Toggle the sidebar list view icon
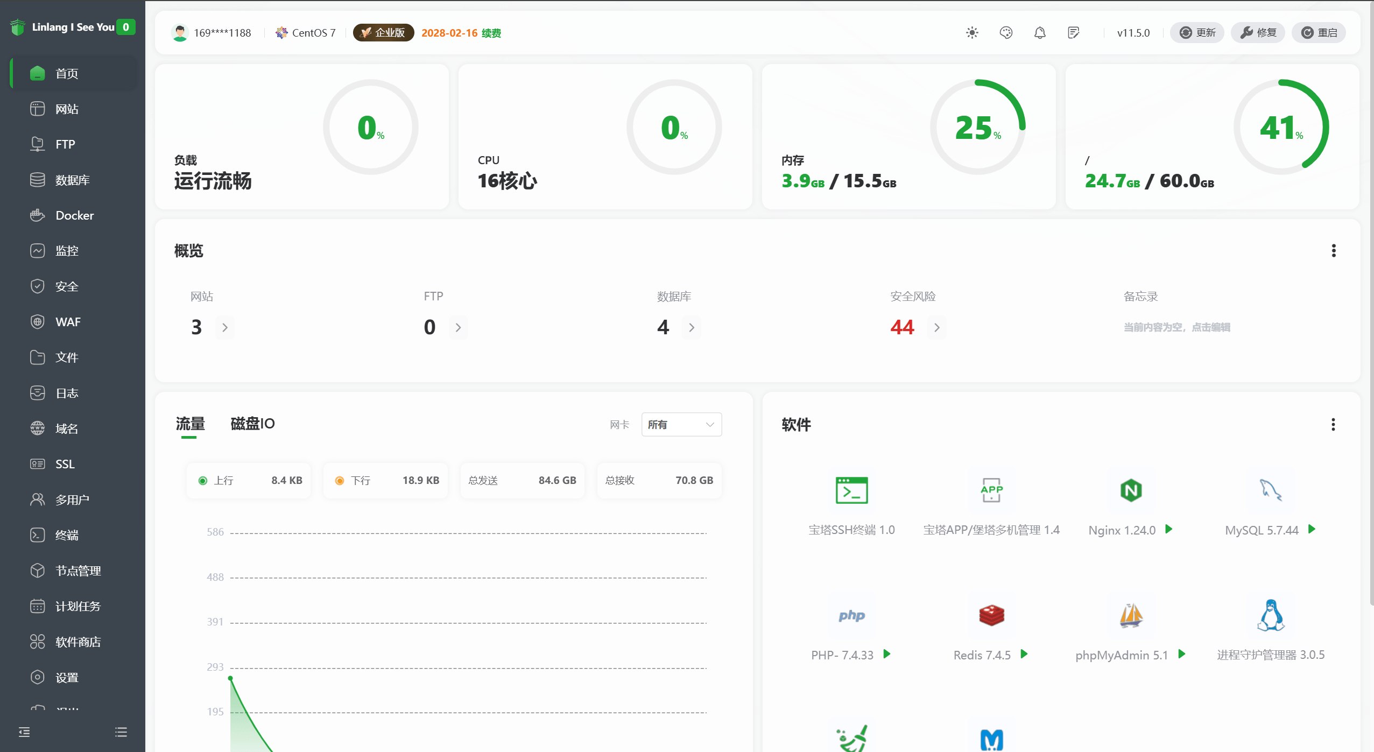The width and height of the screenshot is (1374, 752). tap(121, 732)
